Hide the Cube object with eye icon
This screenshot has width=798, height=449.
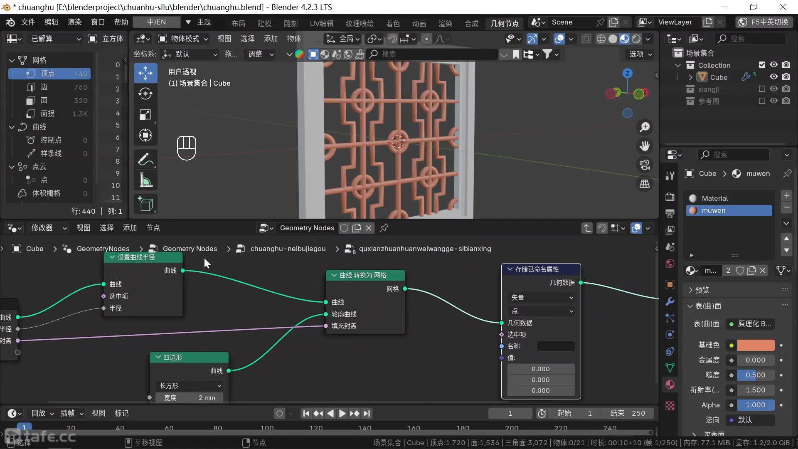[773, 77]
